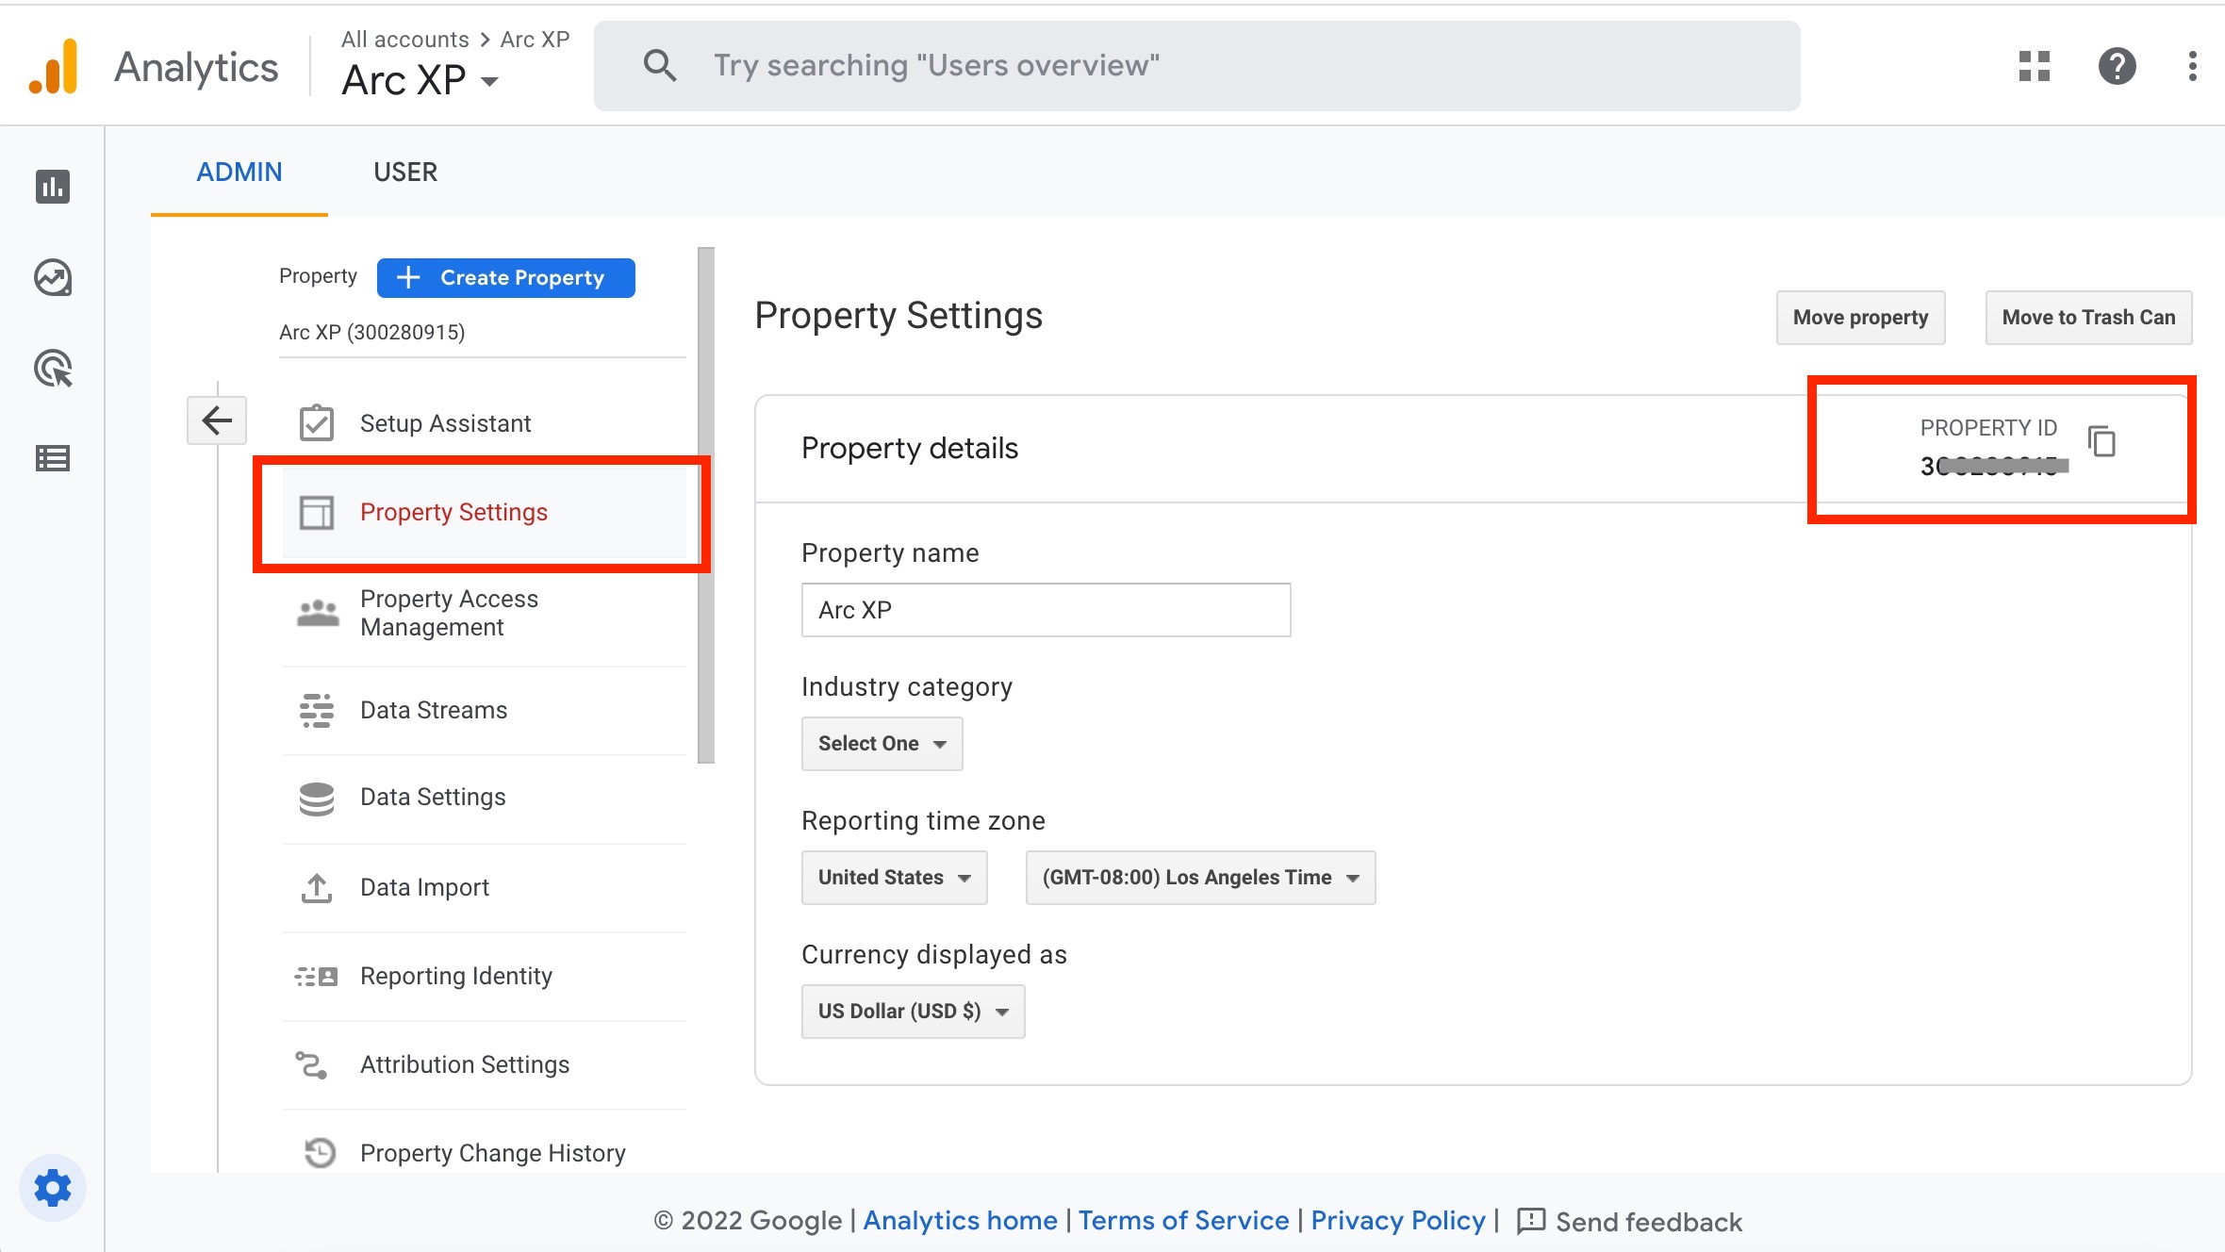Click the Data Streams icon

pyautogui.click(x=316, y=710)
